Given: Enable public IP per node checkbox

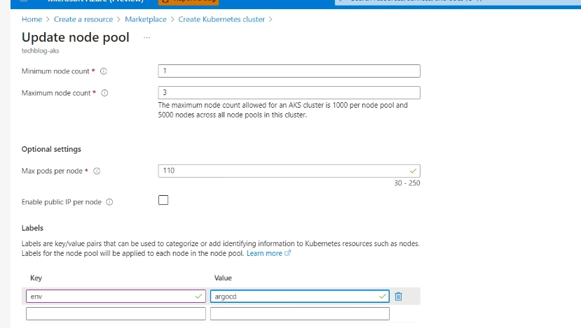Looking at the screenshot, I should (163, 201).
